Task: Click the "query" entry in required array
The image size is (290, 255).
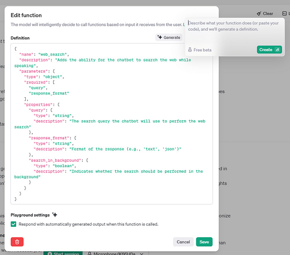Action: (x=37, y=88)
